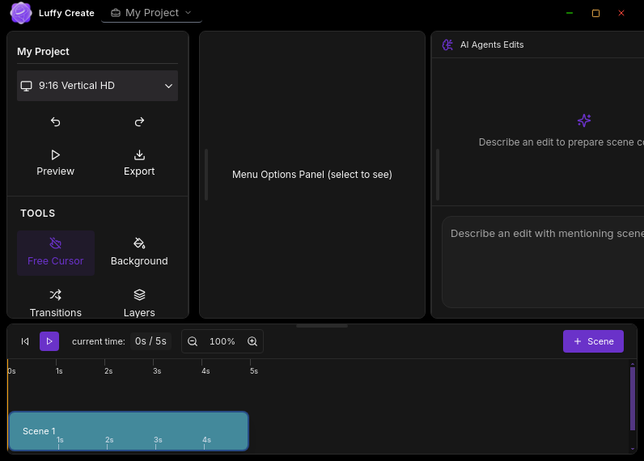Click the timeline vertical scrollbar
Viewport: 644px width, 461px height.
coord(633,398)
